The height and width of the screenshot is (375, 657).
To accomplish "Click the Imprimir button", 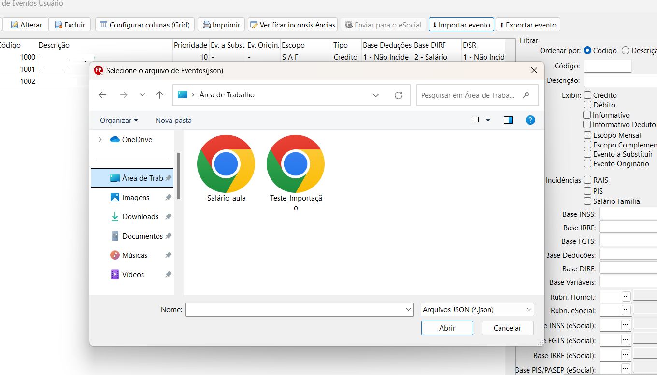I will 221,25.
